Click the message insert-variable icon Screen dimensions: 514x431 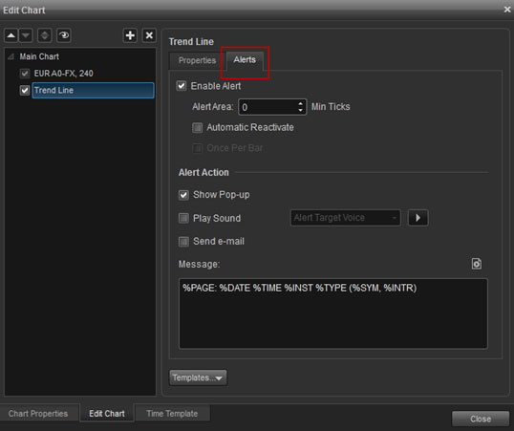coord(477,264)
